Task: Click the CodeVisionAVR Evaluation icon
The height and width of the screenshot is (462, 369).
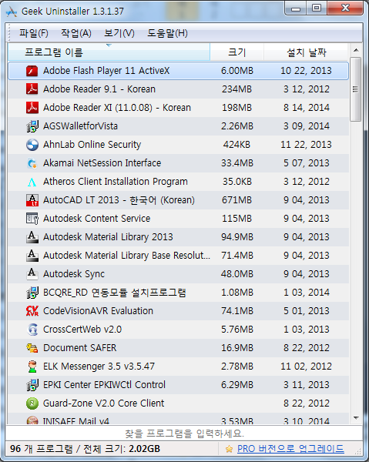Action: tap(32, 311)
